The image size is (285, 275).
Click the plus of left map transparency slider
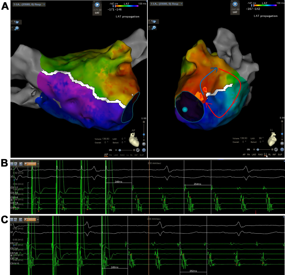click(134, 150)
